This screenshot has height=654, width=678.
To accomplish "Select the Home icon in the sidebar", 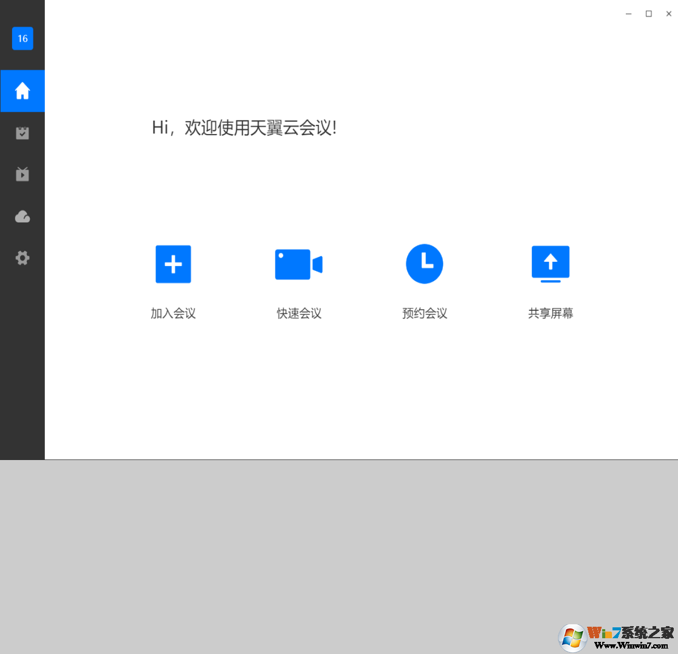I will [22, 91].
